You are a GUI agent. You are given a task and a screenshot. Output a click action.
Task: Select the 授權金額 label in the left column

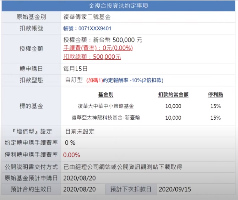tap(31, 49)
